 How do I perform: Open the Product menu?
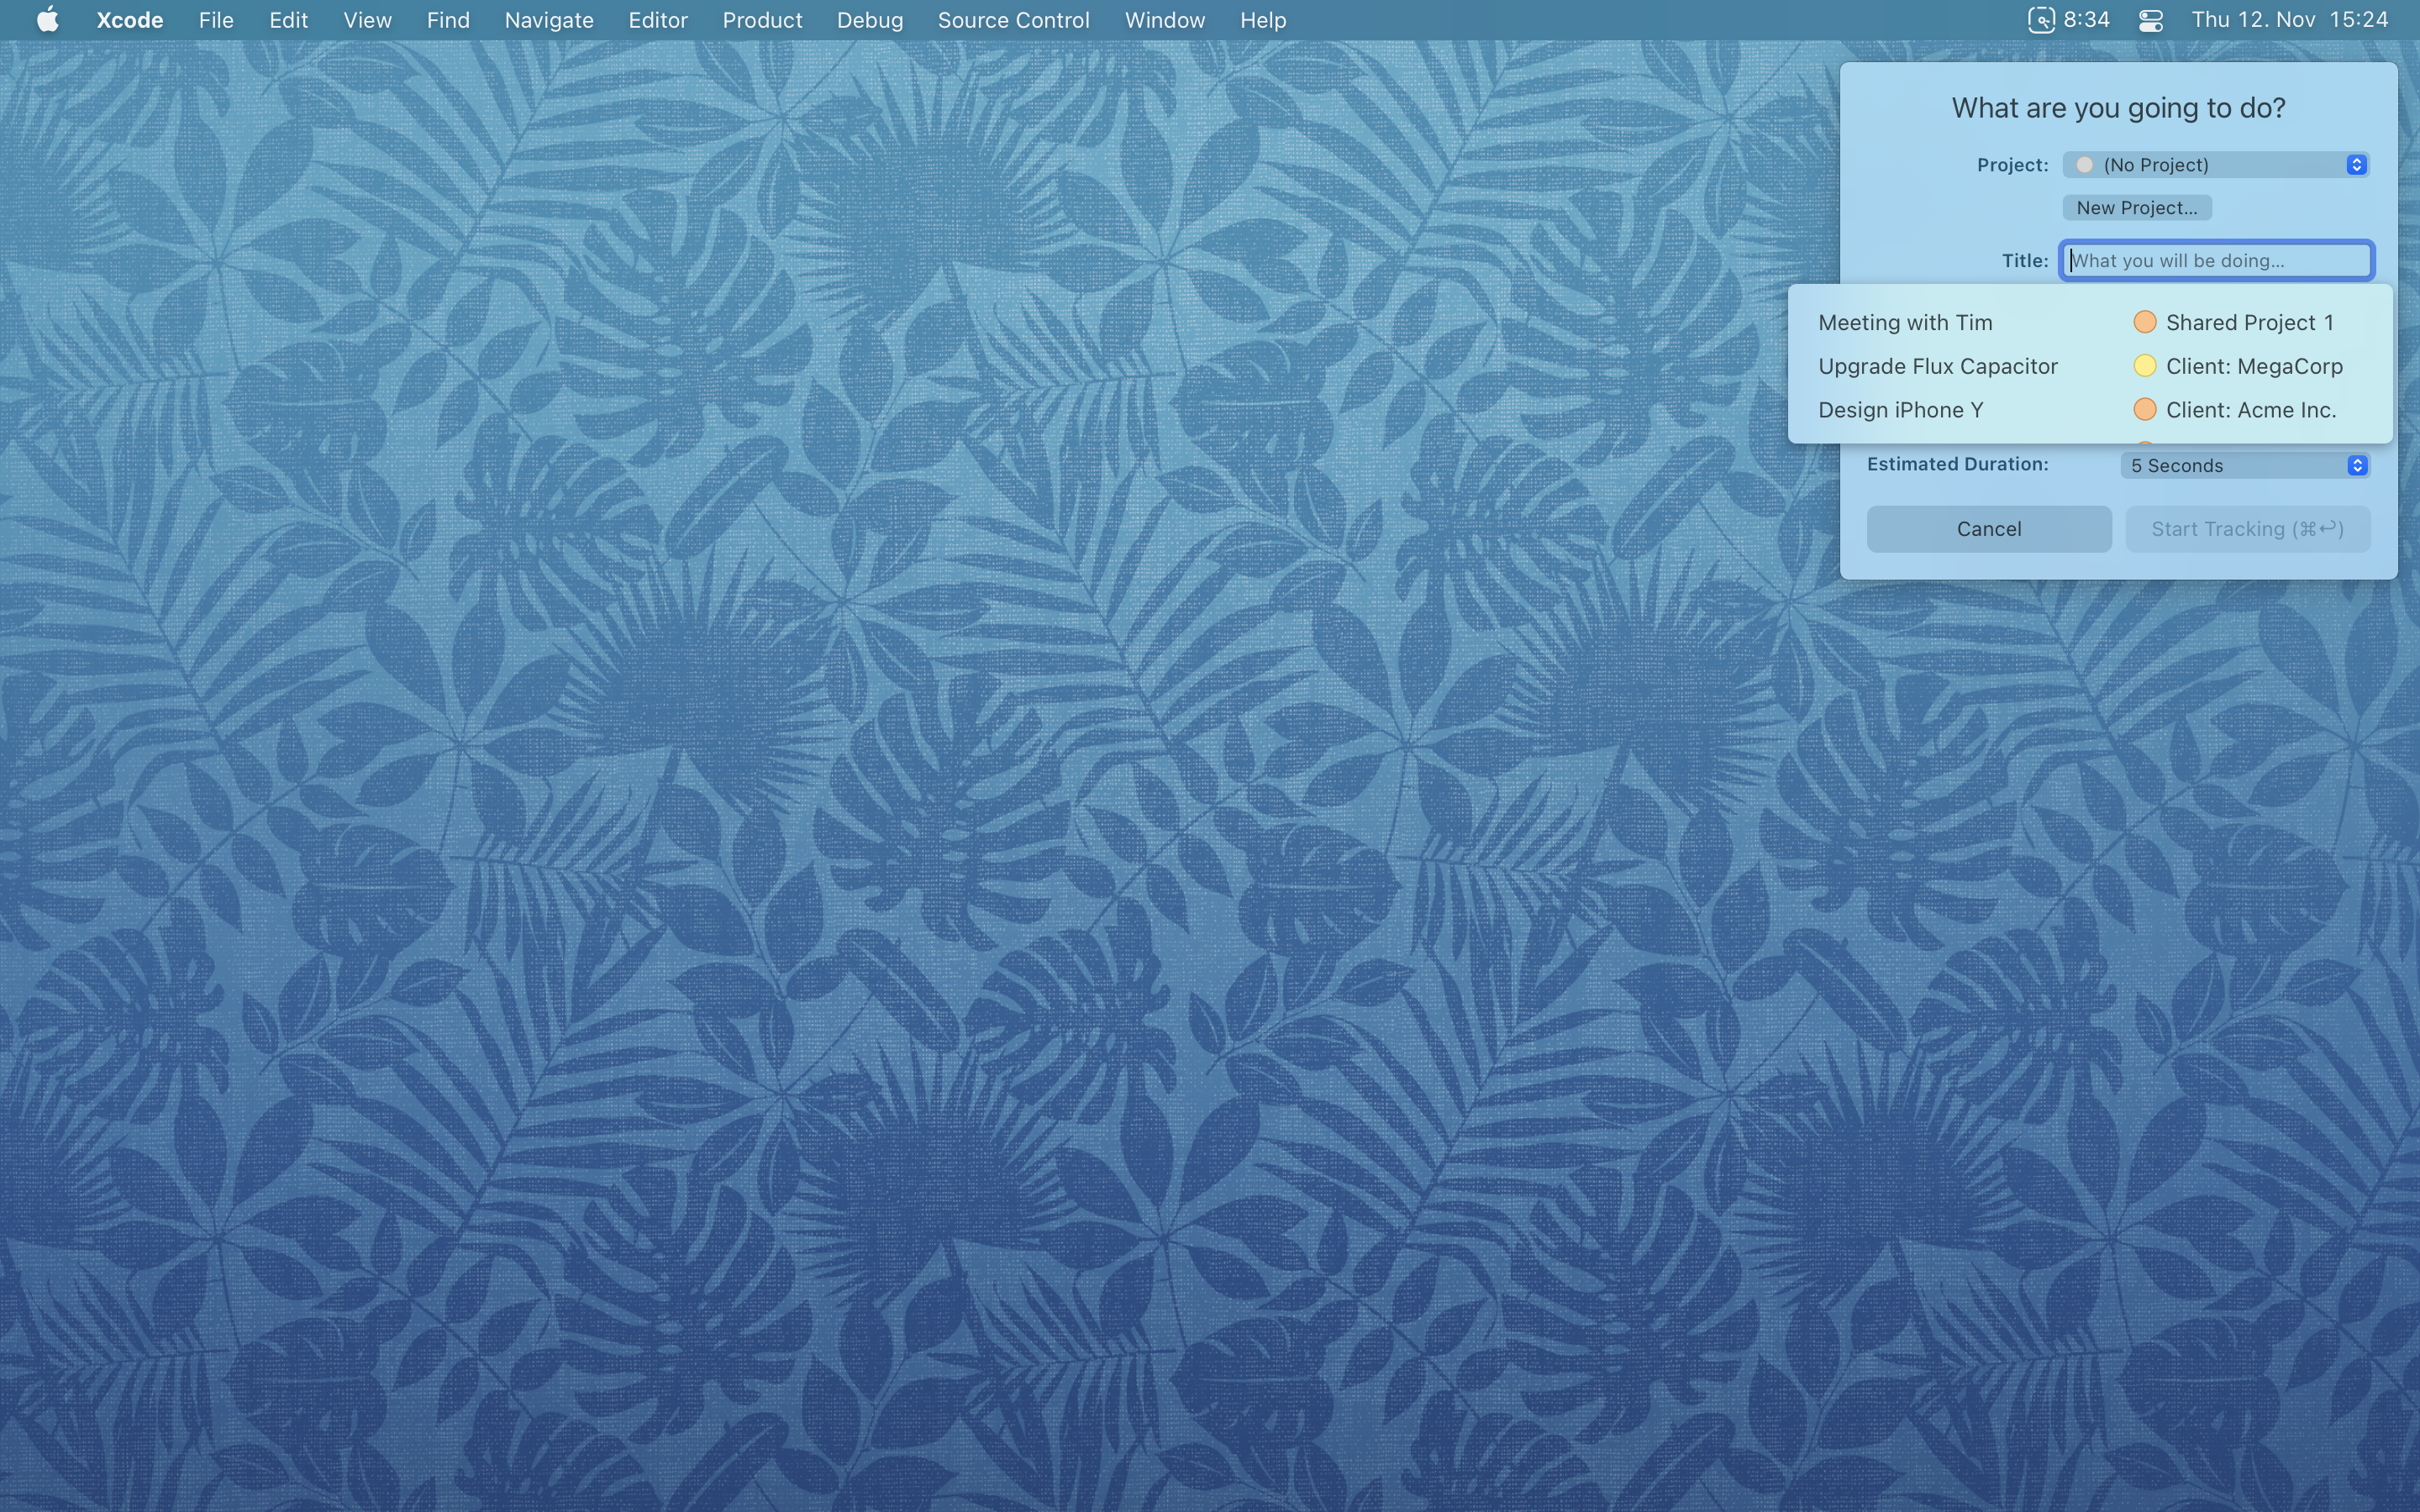pyautogui.click(x=762, y=20)
